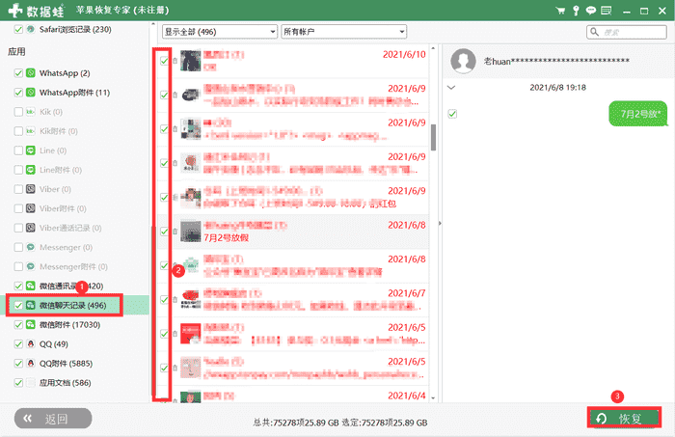The height and width of the screenshot is (437, 675).
Task: Check the Line附件 (0) checkbox
Action: point(18,170)
